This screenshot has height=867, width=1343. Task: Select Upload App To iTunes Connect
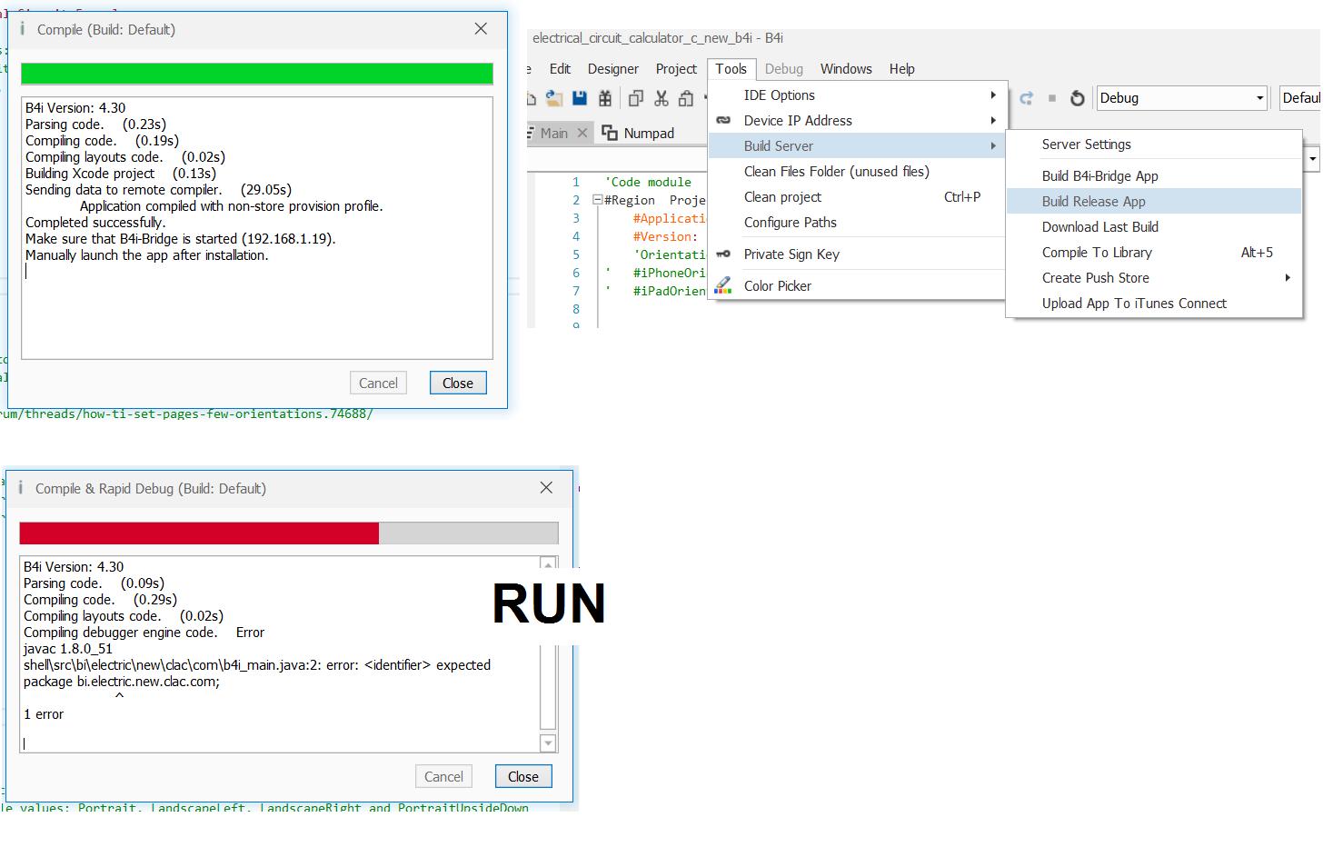tap(1154, 304)
